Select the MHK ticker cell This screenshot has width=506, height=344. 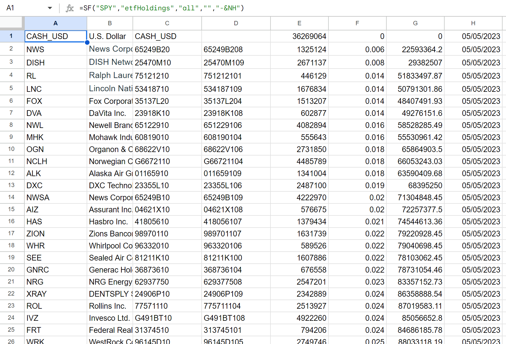(x=56, y=137)
